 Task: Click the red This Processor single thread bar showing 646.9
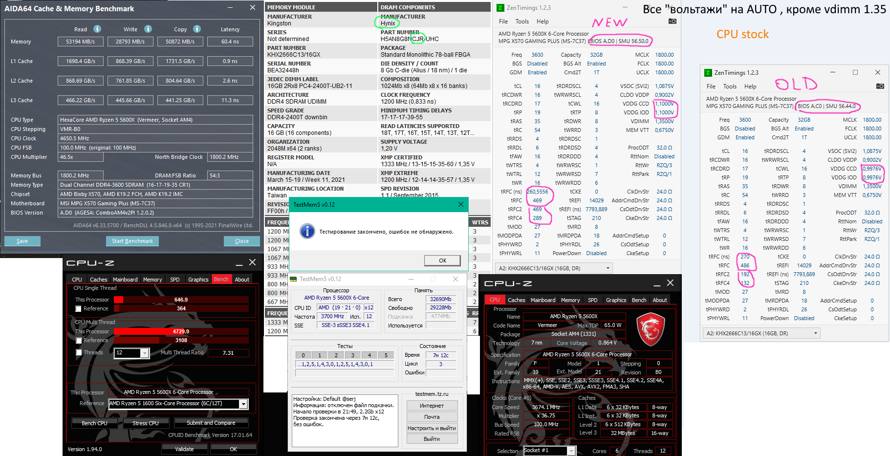pos(181,300)
